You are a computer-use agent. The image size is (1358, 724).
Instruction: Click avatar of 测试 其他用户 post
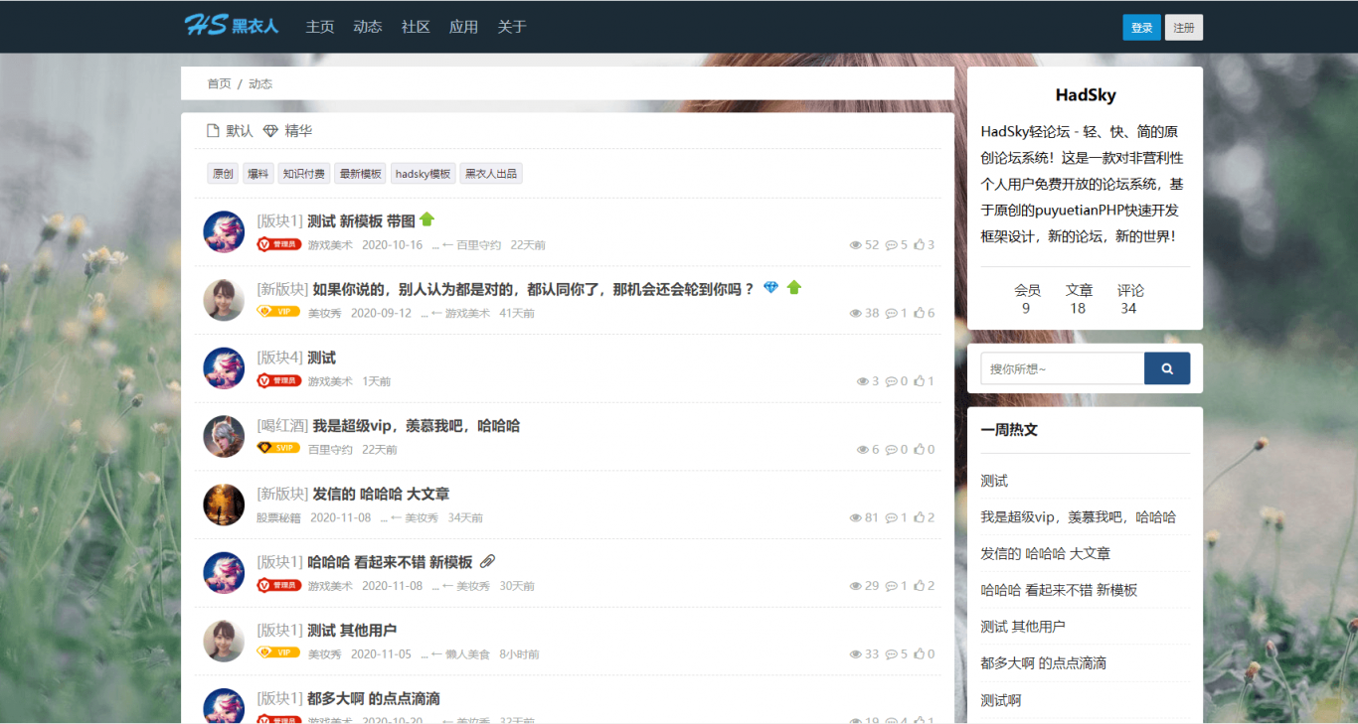(x=224, y=642)
